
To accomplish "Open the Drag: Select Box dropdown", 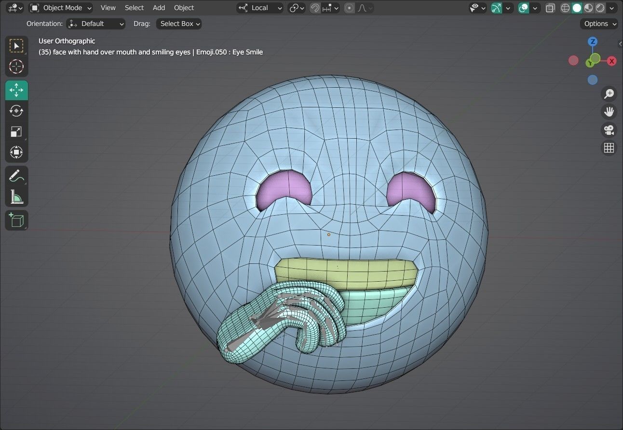I will pyautogui.click(x=178, y=24).
